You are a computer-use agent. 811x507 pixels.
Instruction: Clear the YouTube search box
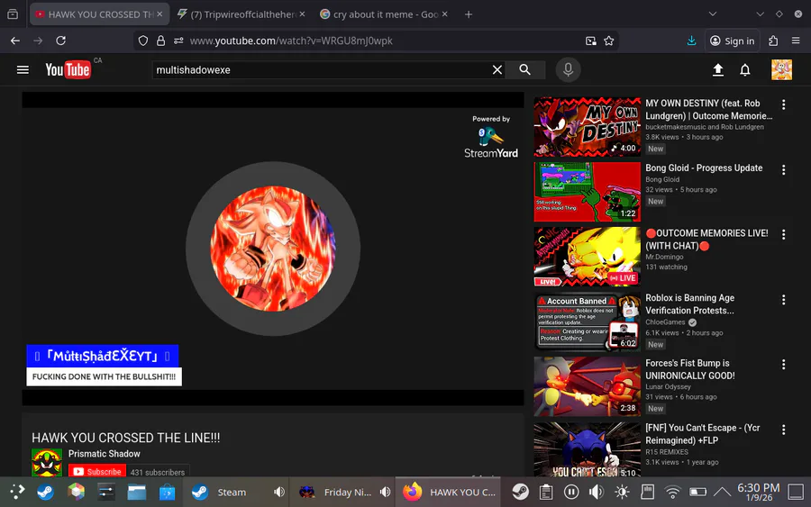coord(497,69)
